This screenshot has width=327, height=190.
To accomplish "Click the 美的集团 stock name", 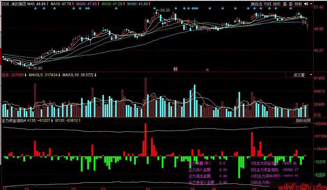I will coord(19,4).
